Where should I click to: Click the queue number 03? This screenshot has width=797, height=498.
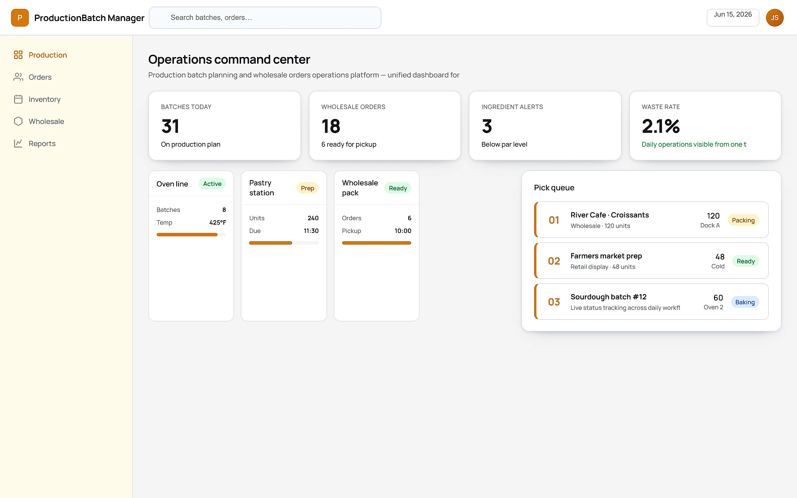[554, 302]
